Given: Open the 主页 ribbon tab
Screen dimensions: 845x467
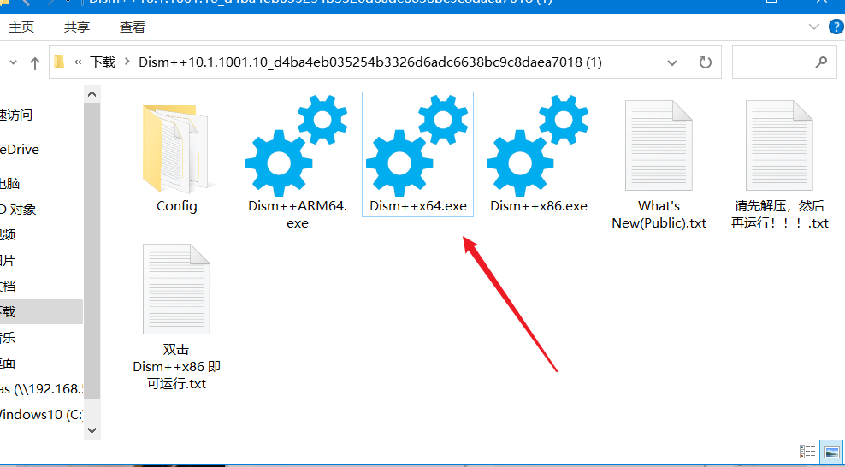Looking at the screenshot, I should point(21,27).
